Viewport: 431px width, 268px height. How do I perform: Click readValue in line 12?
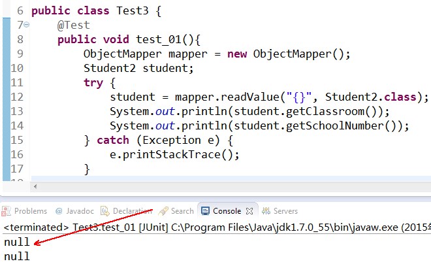coord(250,97)
